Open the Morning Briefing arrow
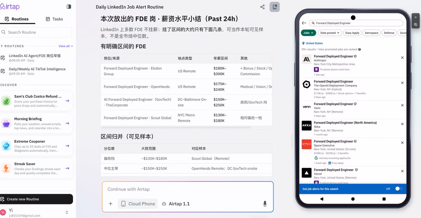The image size is (421, 218). pos(67,123)
